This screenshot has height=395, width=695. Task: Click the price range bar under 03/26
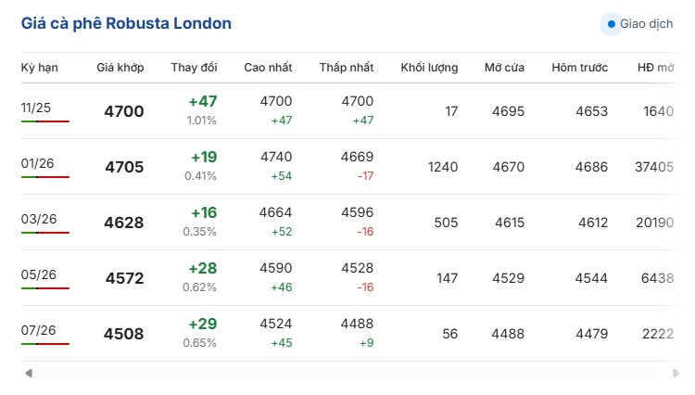point(44,233)
